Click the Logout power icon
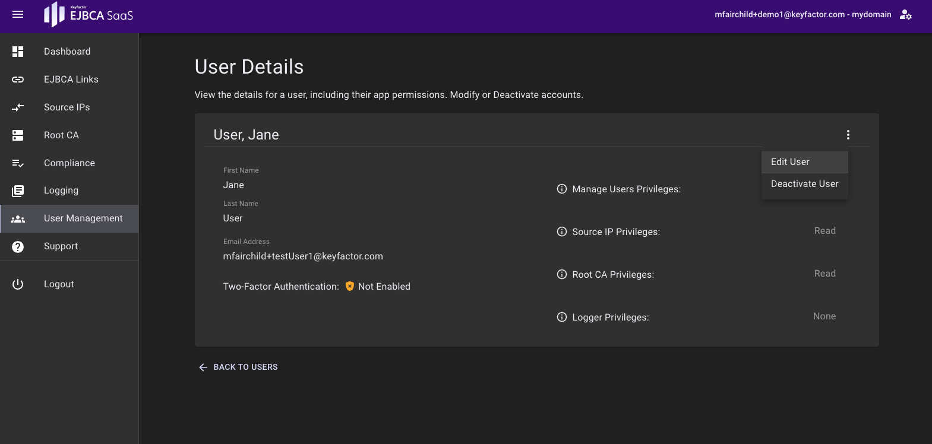 [18, 284]
